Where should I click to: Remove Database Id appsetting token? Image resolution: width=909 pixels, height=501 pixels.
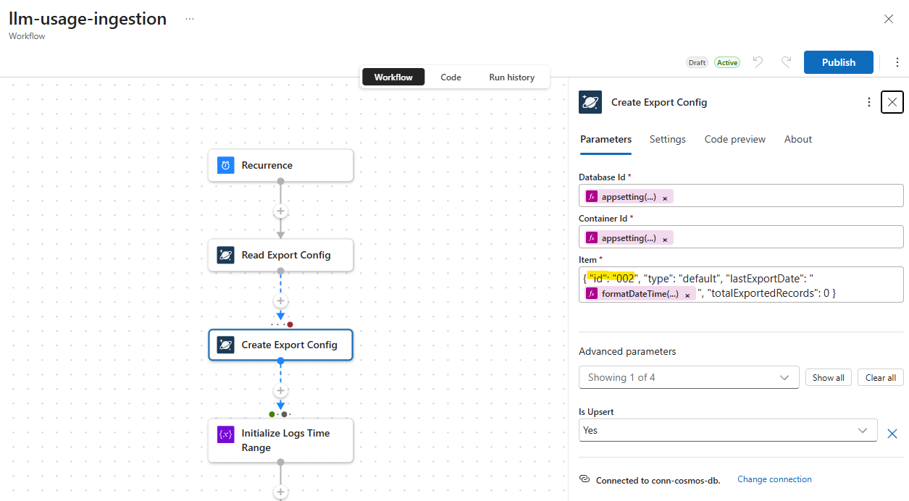(665, 197)
